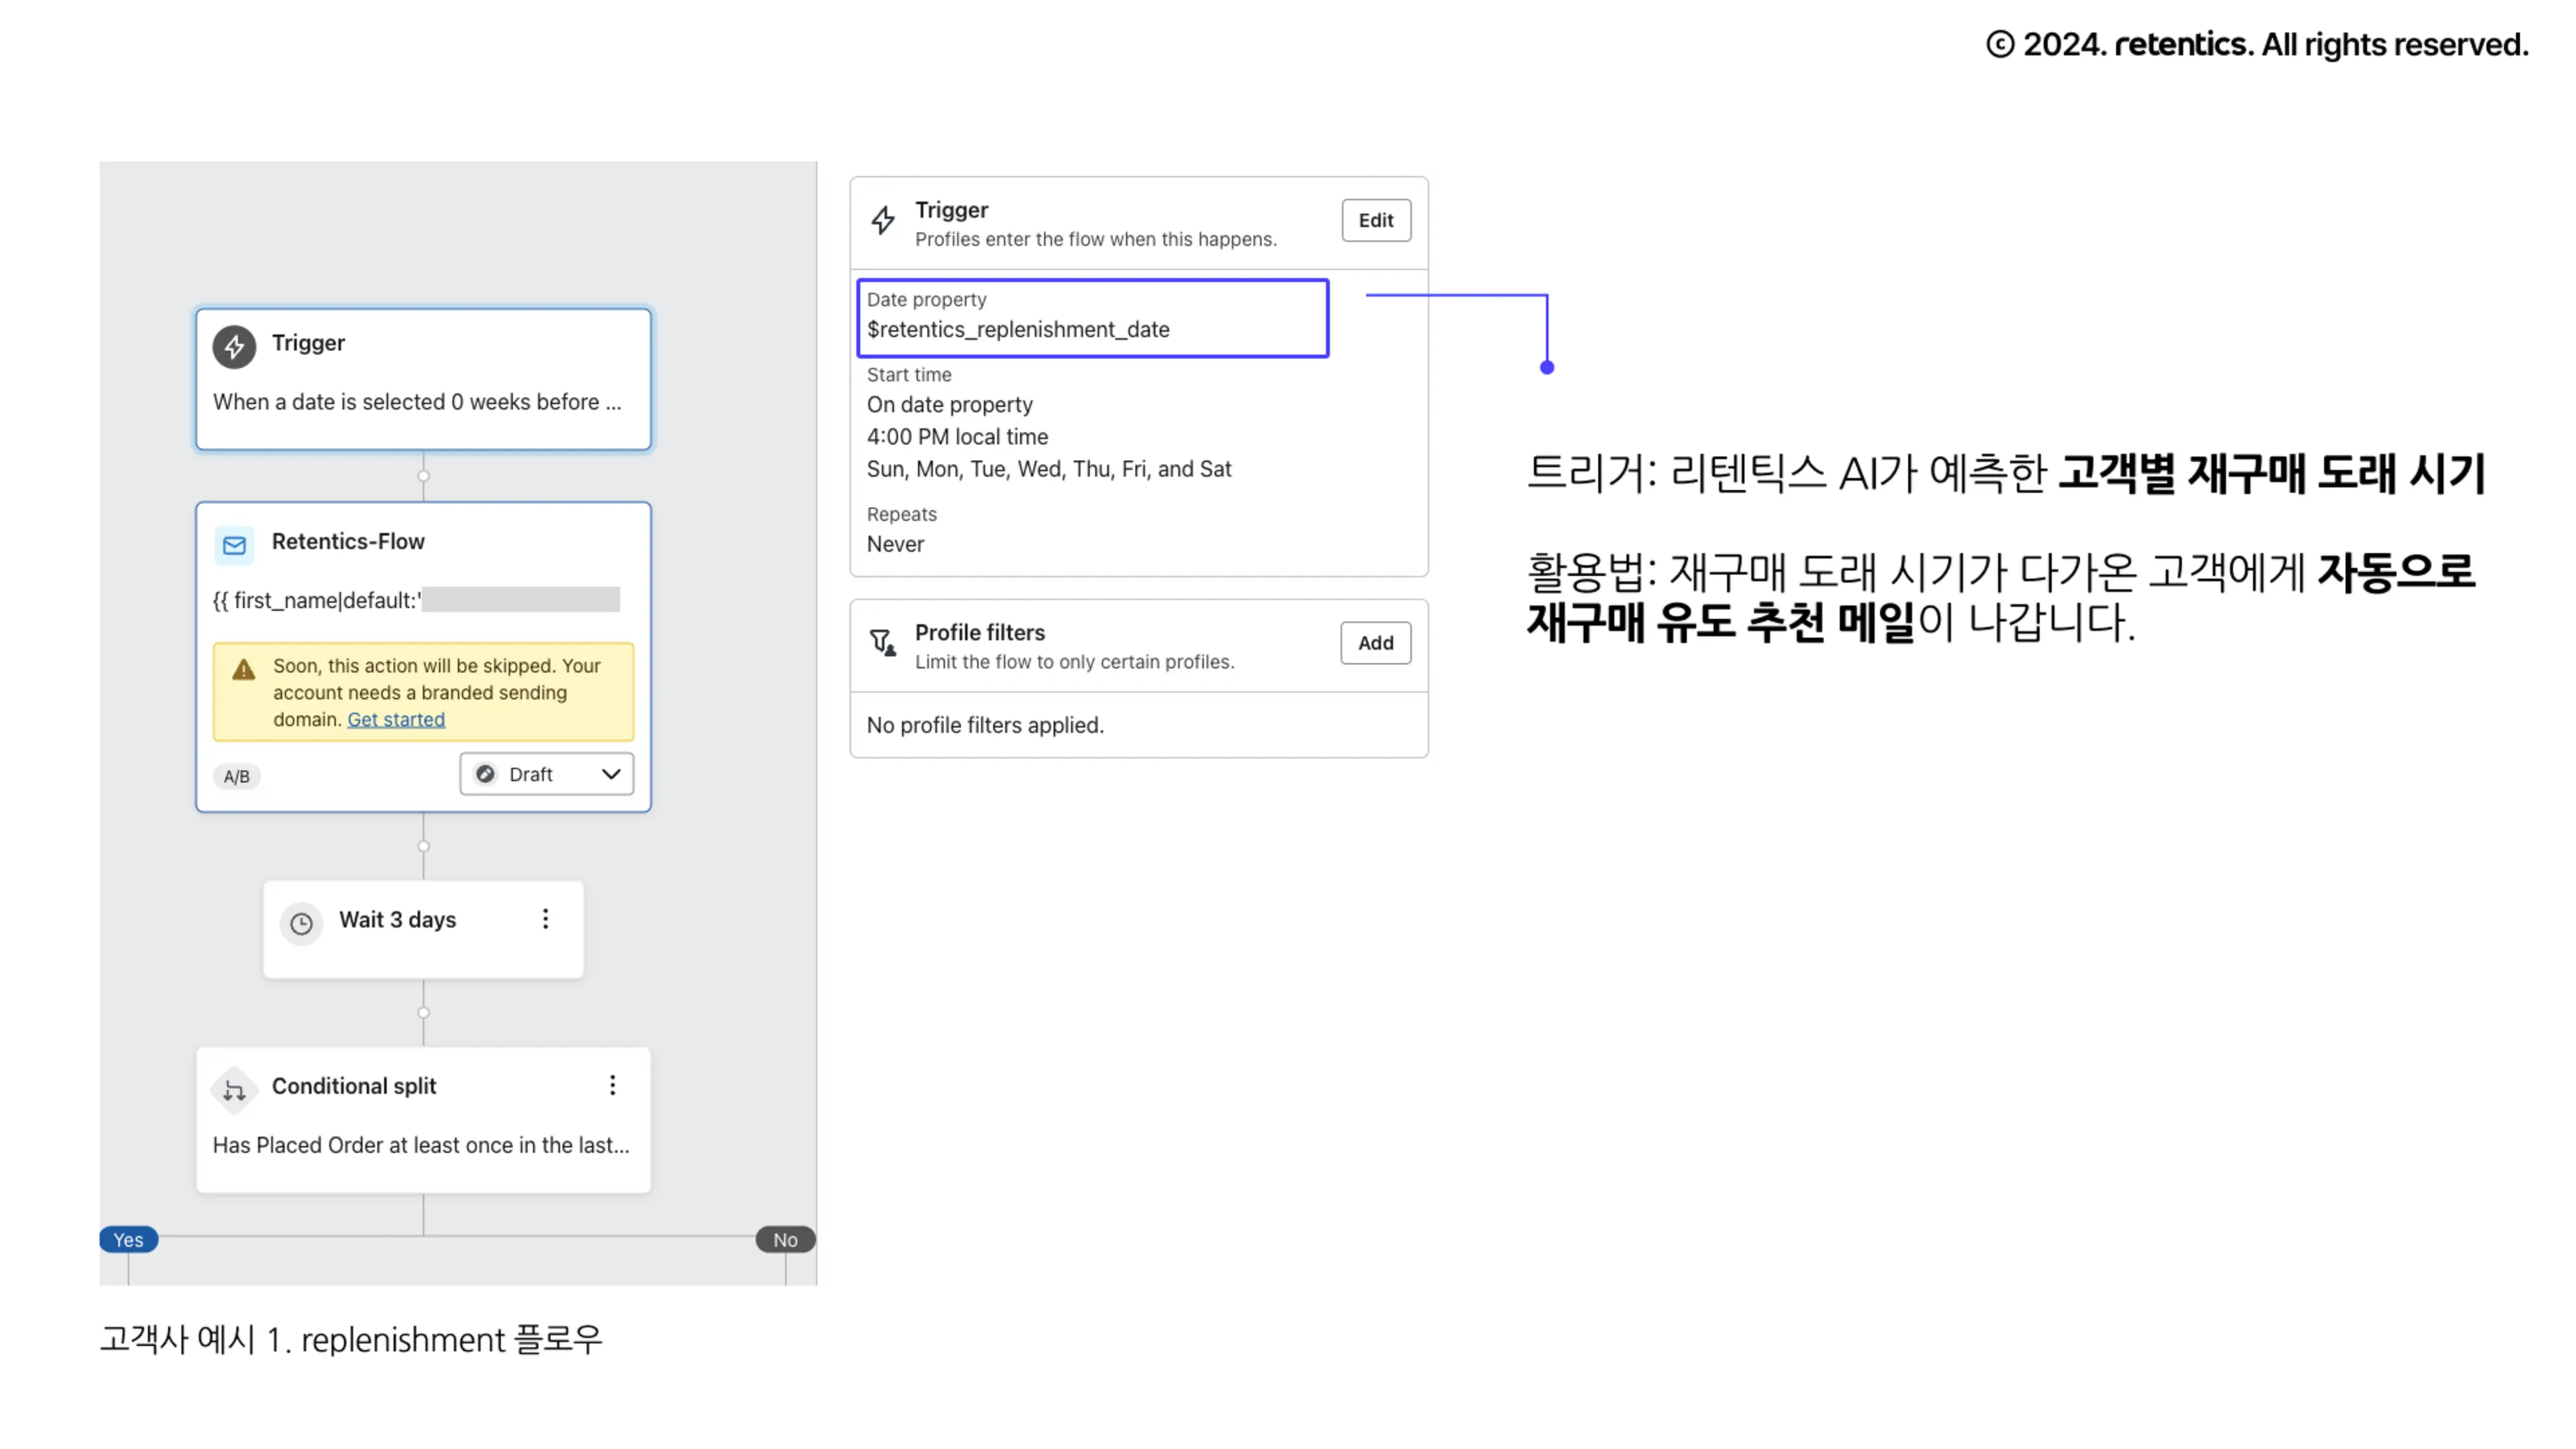
Task: Click the A/B badge on Retentics-Flow card
Action: point(237,776)
